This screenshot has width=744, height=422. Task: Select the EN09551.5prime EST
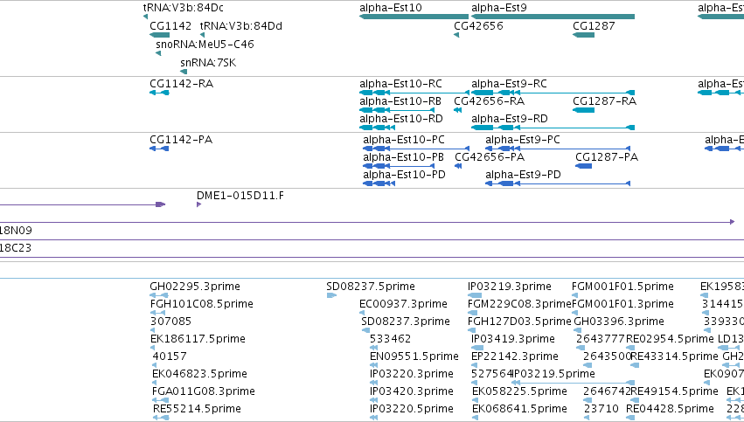414,356
